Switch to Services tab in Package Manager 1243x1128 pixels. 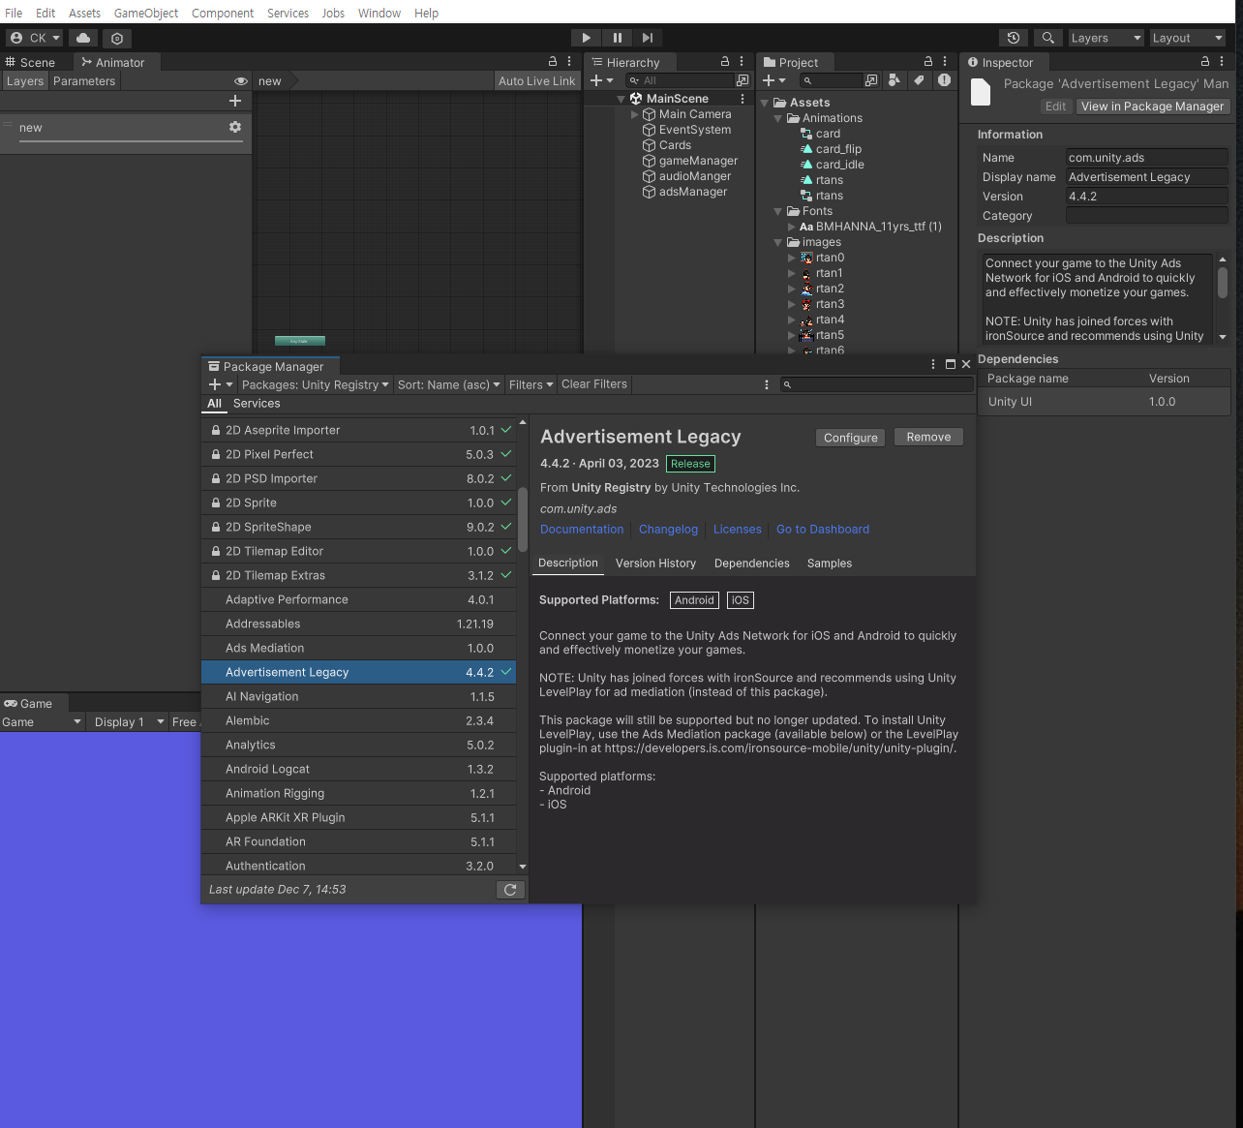257,404
